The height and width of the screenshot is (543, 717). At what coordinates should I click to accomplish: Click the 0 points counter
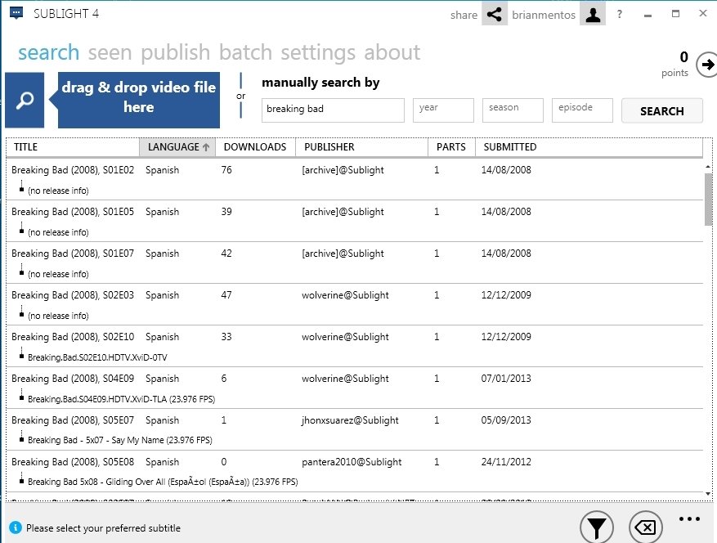click(x=683, y=56)
